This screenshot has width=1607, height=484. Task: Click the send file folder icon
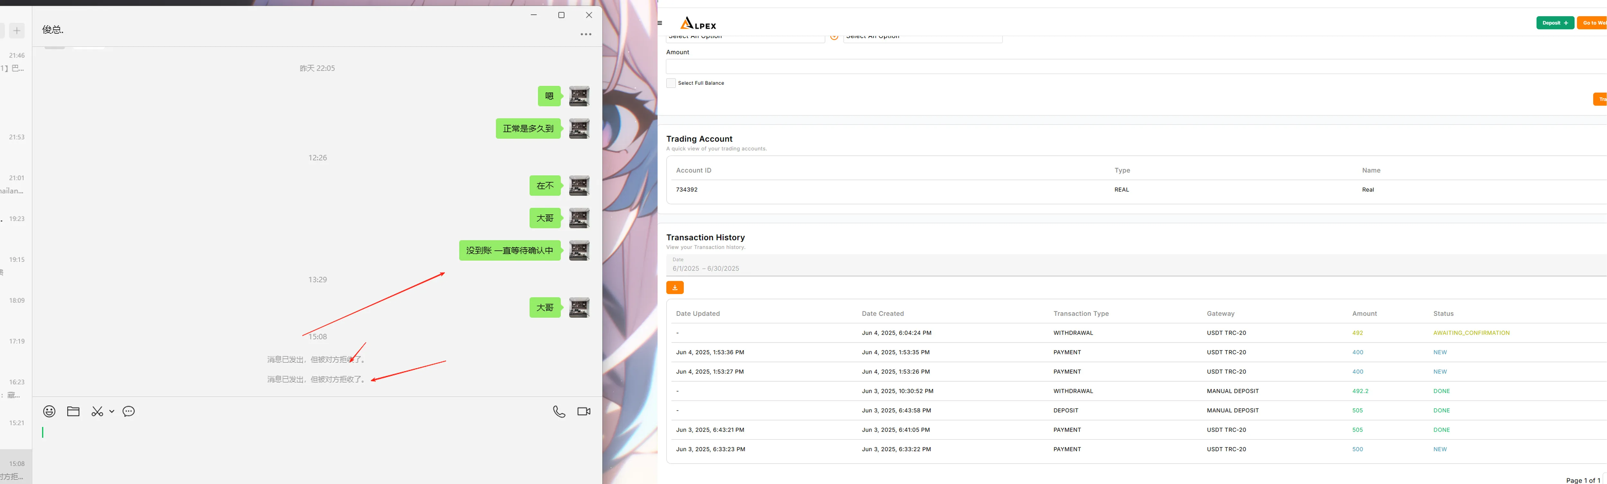[73, 411]
